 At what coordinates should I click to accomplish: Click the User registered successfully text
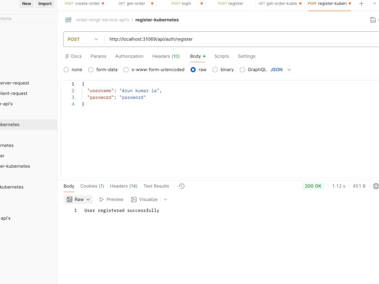click(x=122, y=211)
